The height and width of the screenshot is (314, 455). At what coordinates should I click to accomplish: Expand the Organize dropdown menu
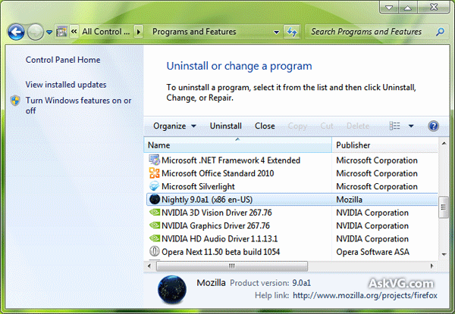coord(174,126)
